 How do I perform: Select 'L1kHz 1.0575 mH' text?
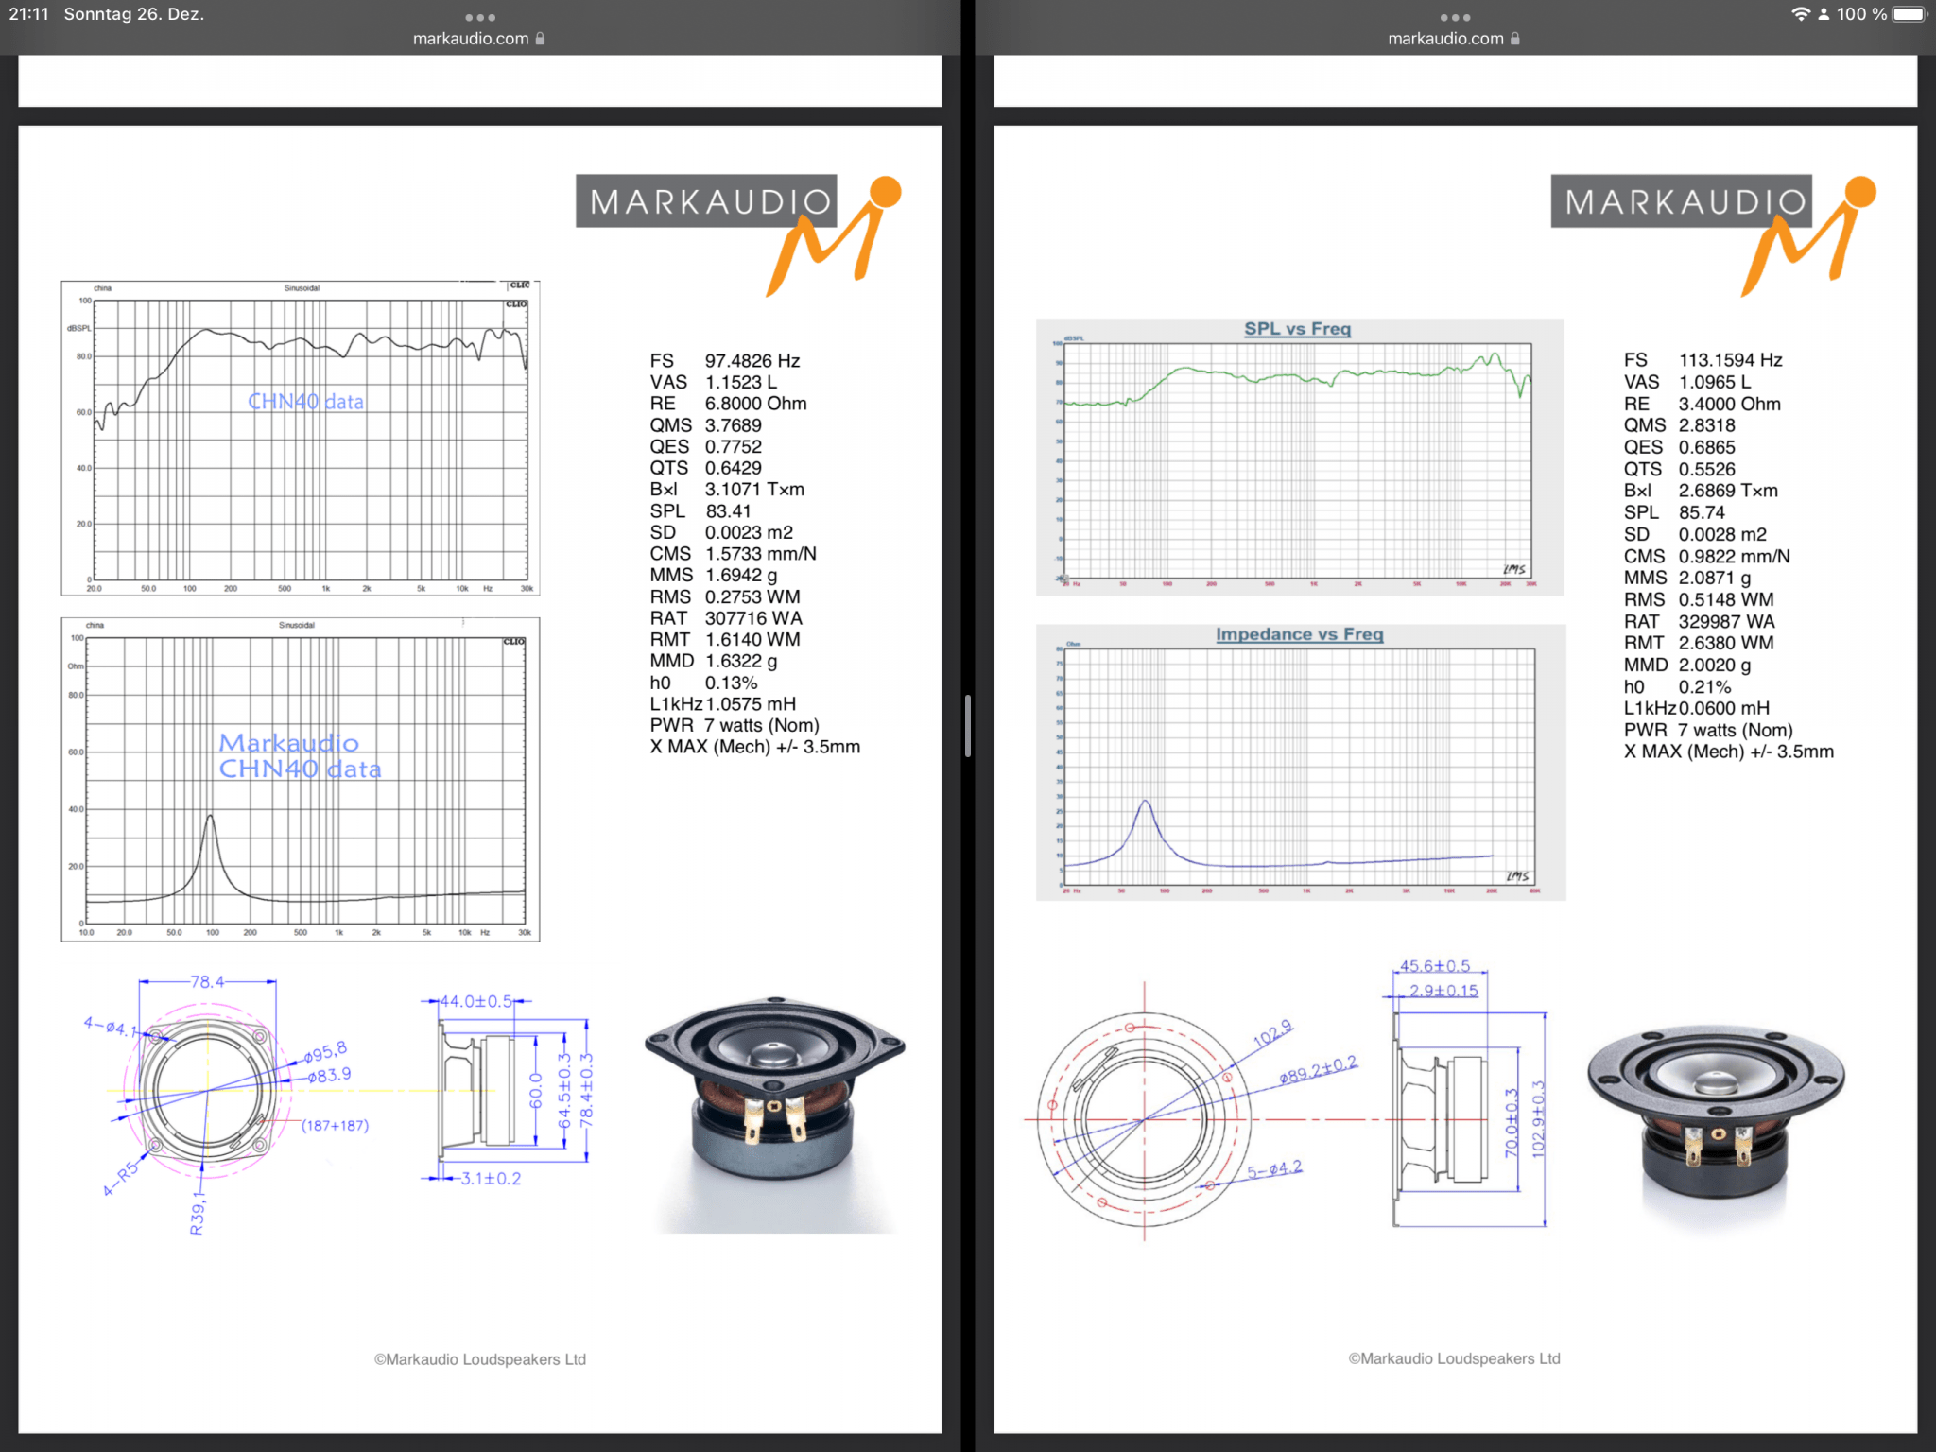click(723, 704)
